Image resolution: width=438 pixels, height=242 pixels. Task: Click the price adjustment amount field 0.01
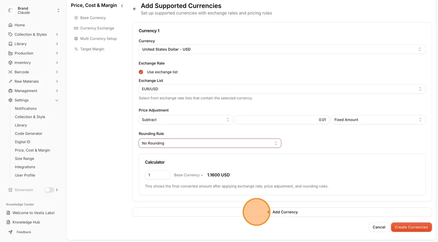pos(282,120)
